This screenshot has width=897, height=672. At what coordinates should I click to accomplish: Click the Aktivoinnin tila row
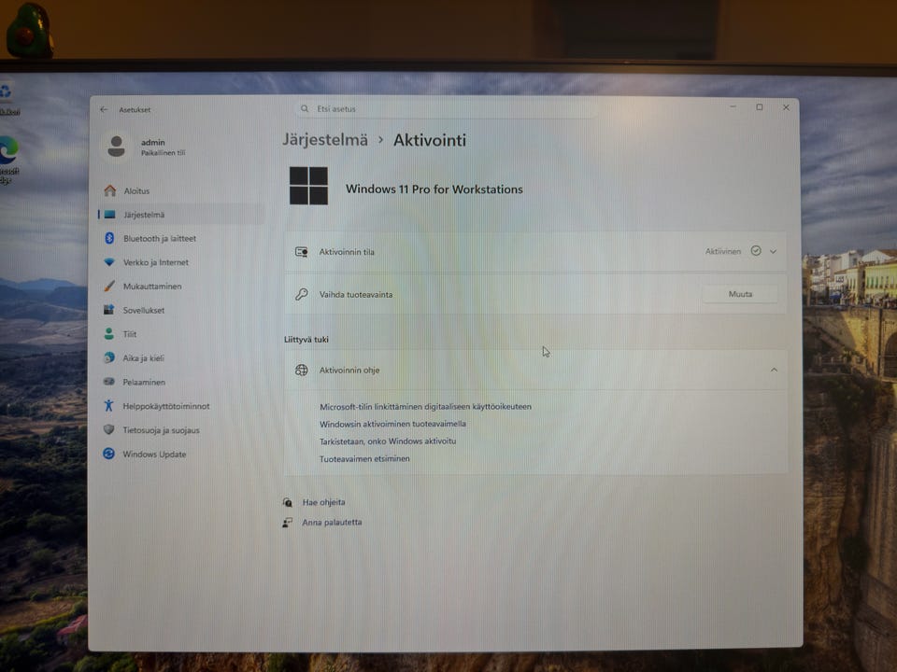[x=535, y=251]
